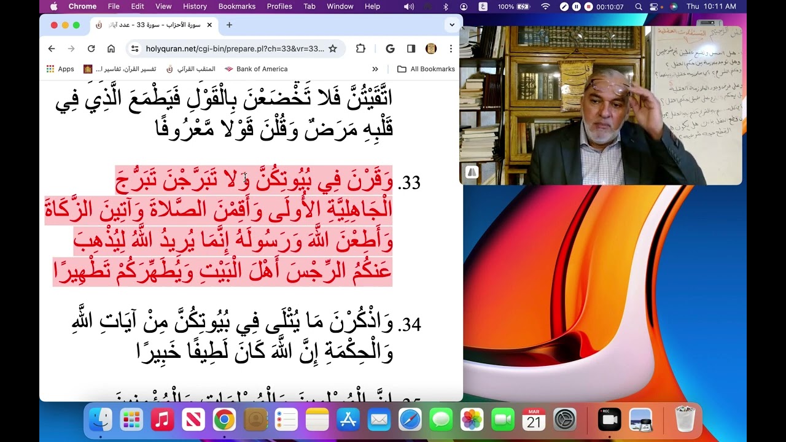Click the address bar URL field
The height and width of the screenshot is (442, 786).
(235, 48)
